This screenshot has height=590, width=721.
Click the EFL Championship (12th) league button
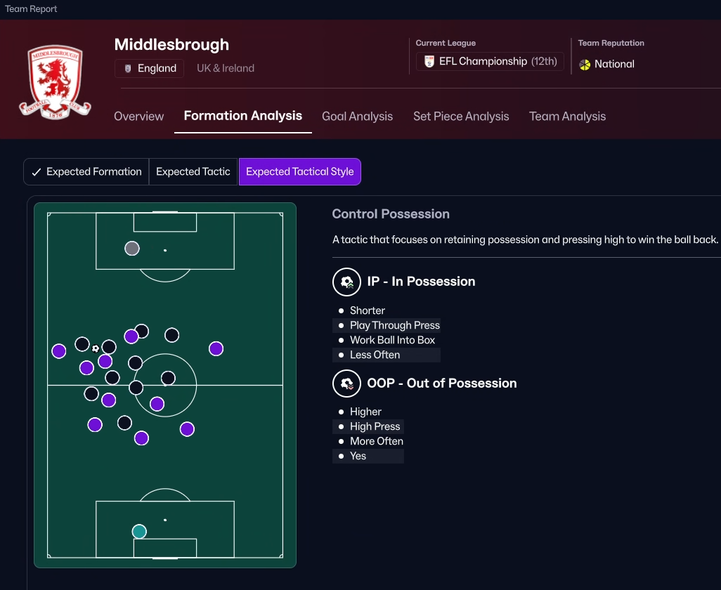coord(490,62)
